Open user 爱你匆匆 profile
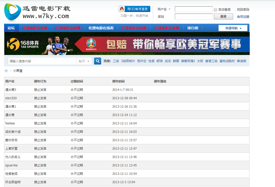Viewport: 275px width, 187px height. [x=12, y=140]
